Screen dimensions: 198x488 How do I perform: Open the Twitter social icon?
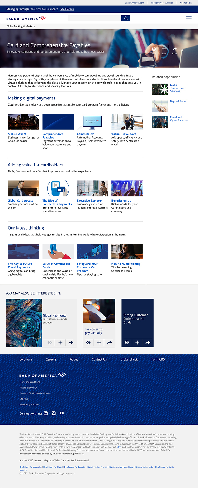tap(54, 413)
